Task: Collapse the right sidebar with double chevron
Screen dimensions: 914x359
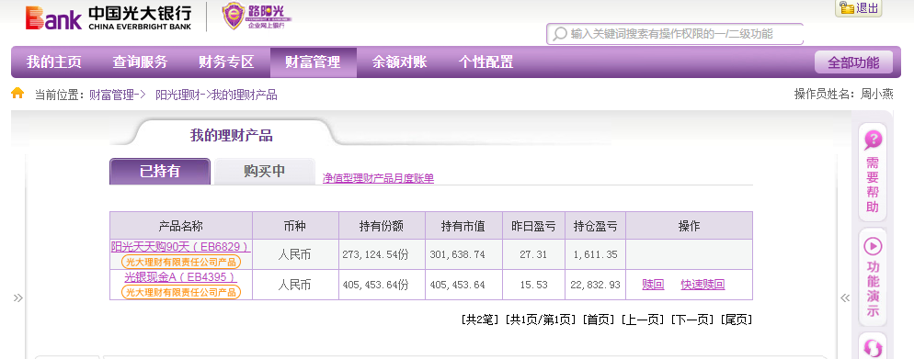Action: pos(845,298)
